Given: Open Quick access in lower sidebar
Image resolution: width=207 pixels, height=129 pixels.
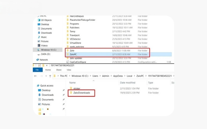Looking at the screenshot, I should pyautogui.click(x=45, y=86).
